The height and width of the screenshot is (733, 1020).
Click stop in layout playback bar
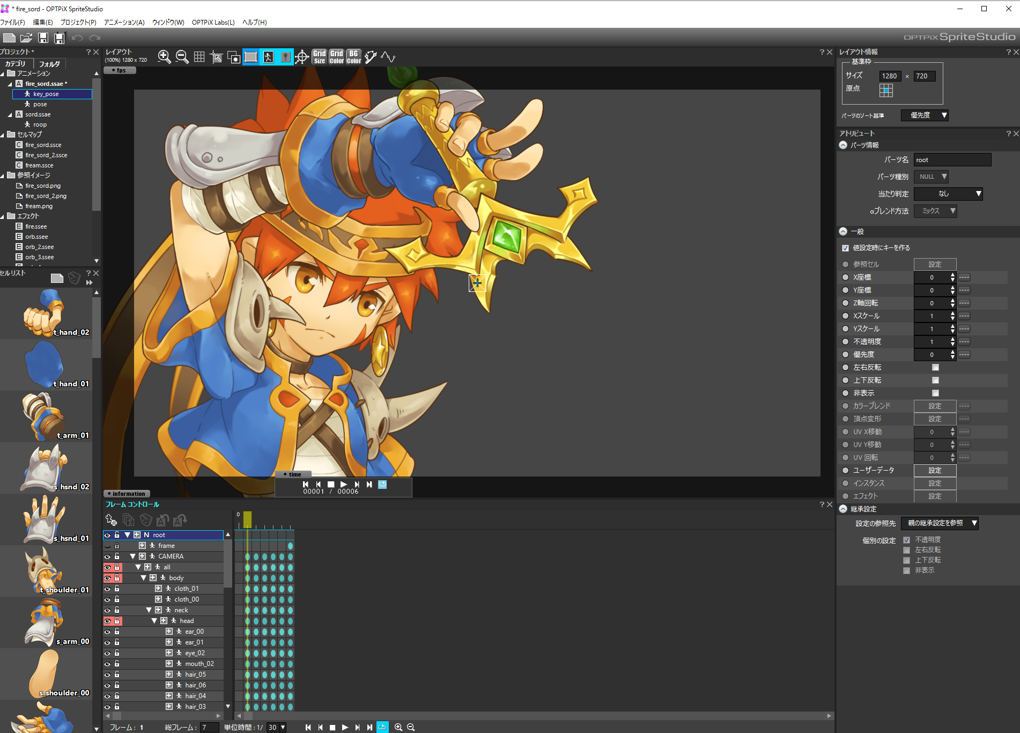coord(331,484)
